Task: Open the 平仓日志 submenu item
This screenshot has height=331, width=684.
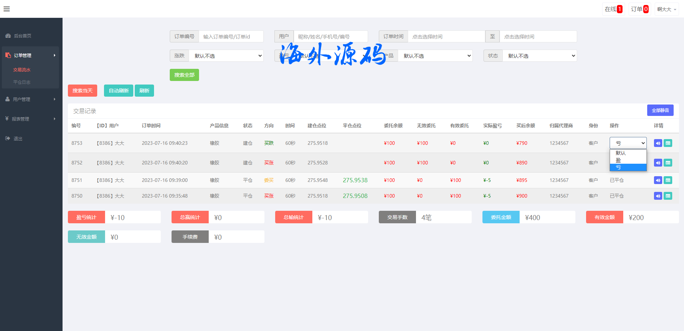Action: (x=22, y=82)
